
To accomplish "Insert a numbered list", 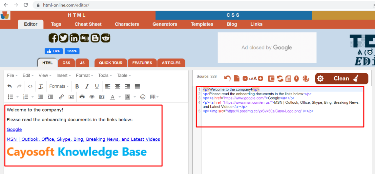I will tap(26, 97).
